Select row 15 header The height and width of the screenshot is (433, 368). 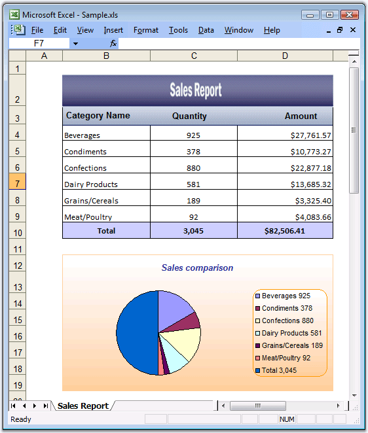pos(18,318)
